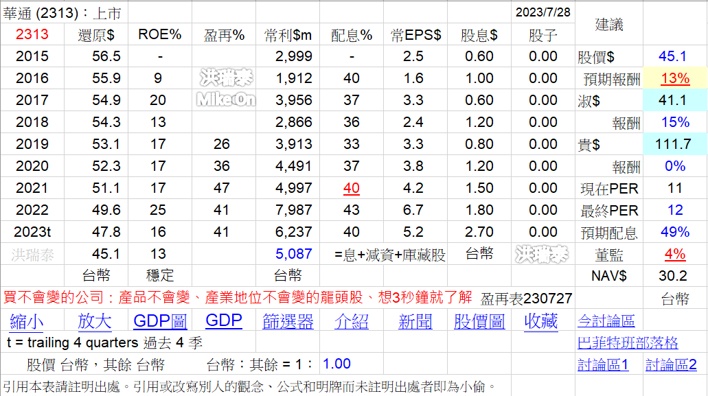Screen dimensions: 708x396
Task: Open the 巴菲特班部落格 link
Action: point(628,342)
